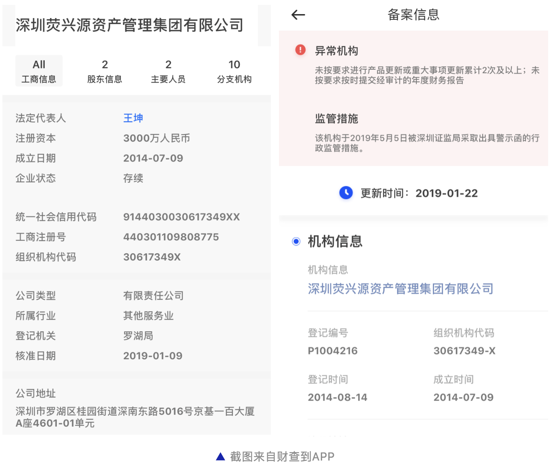
Task: Open legal representative 王坤 link
Action: pyautogui.click(x=133, y=118)
